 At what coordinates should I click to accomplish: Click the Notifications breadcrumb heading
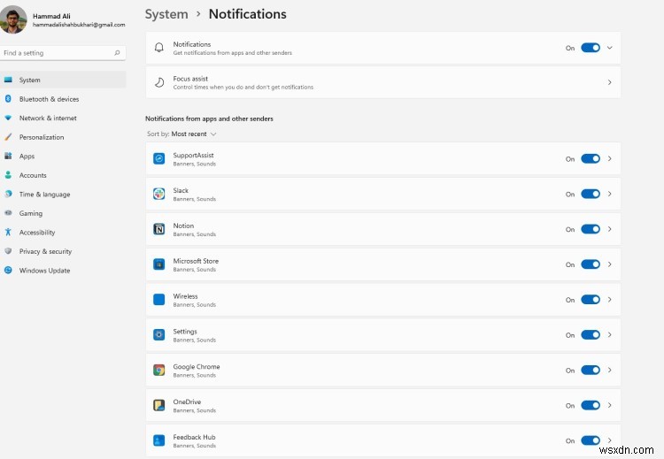point(247,14)
